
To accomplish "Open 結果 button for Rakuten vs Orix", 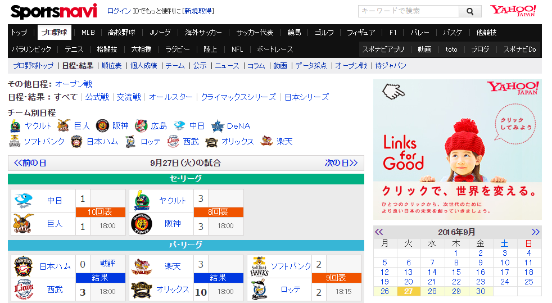I will coord(219,278).
